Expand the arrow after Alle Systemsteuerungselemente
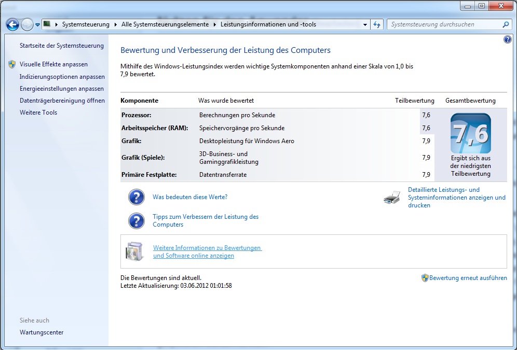 215,24
